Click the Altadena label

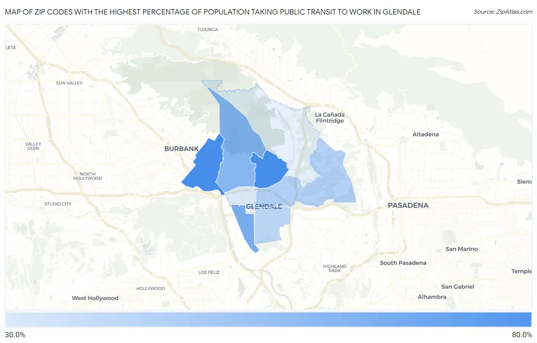tap(425, 134)
